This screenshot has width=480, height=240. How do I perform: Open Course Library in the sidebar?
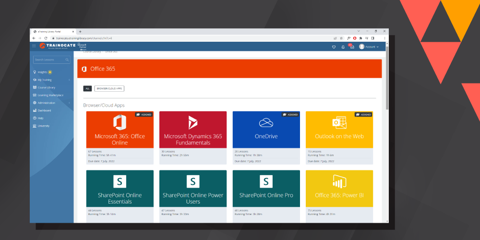coord(44,87)
